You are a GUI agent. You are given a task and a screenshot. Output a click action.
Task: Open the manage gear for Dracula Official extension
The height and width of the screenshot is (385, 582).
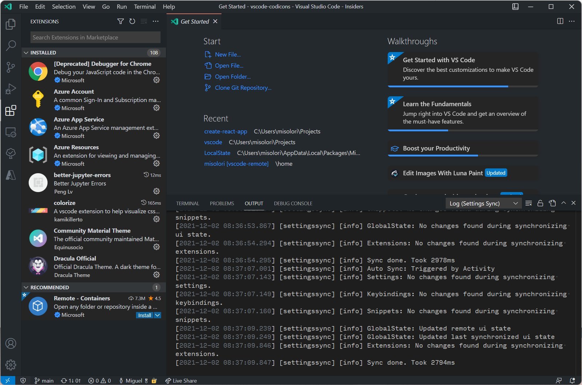coord(156,275)
